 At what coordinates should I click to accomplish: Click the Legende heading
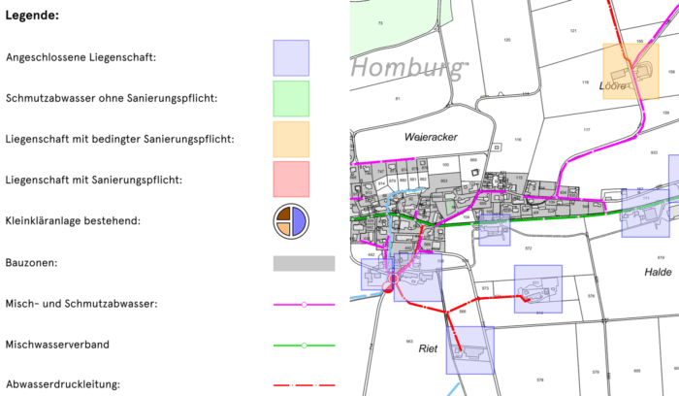32,16
